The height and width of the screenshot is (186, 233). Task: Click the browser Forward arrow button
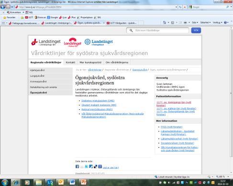coord(8,7)
